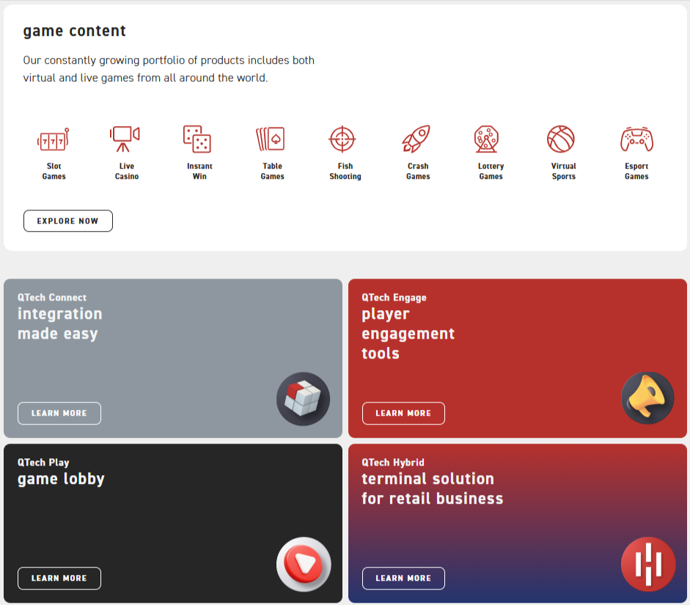Open the Crash Games rocket icon
The width and height of the screenshot is (690, 605).
pos(416,139)
